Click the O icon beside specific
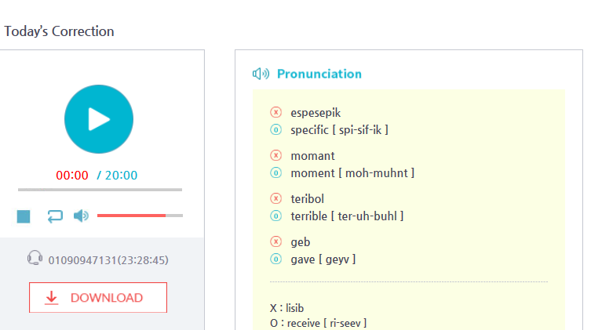This screenshot has height=330, width=591. pyautogui.click(x=276, y=130)
